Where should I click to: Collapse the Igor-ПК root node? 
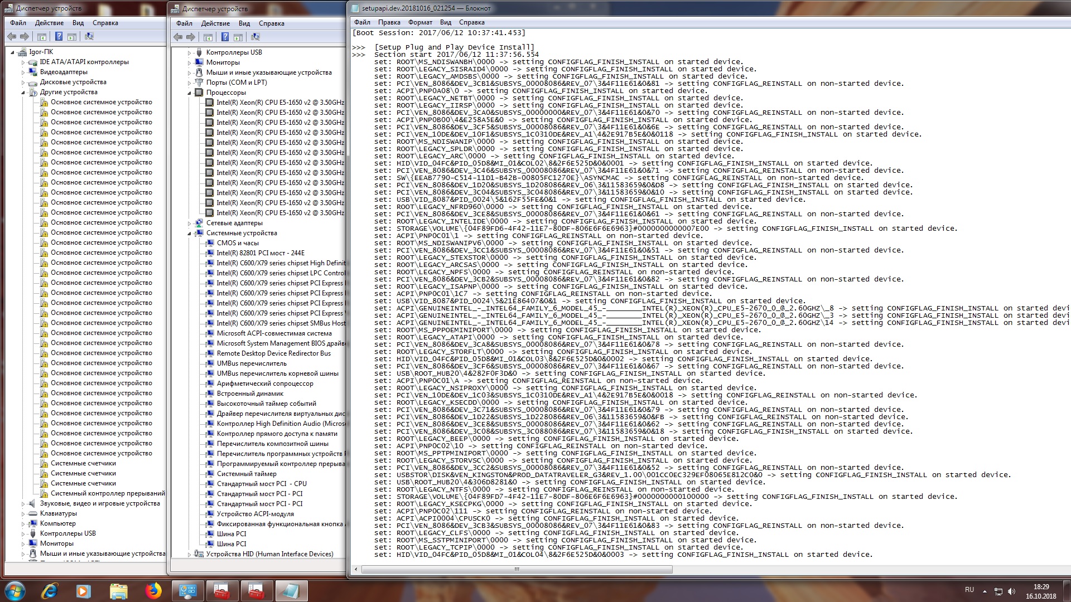pos(13,52)
